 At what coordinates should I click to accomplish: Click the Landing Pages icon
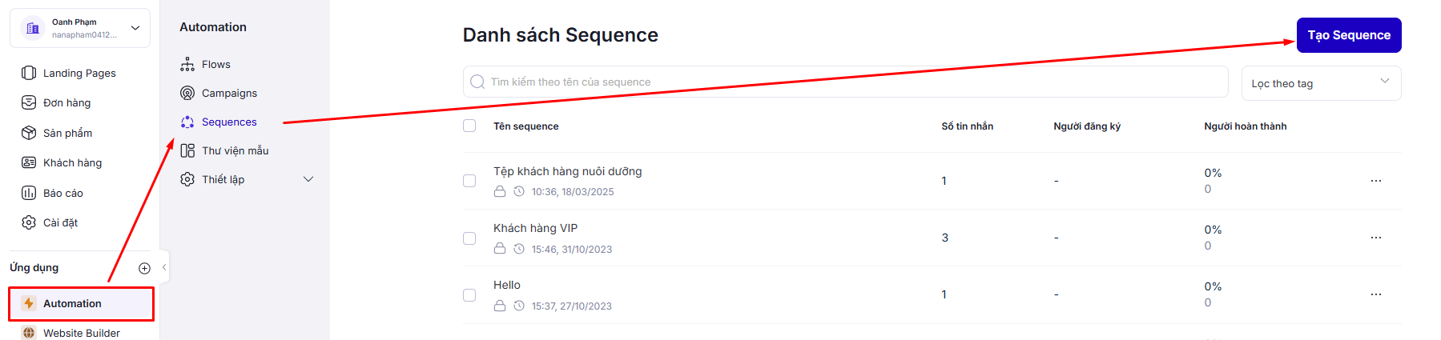(29, 73)
